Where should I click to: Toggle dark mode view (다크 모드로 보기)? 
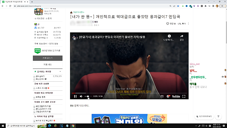tap(204, 116)
